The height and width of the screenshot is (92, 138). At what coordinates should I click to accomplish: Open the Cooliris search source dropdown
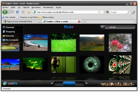tap(103, 27)
